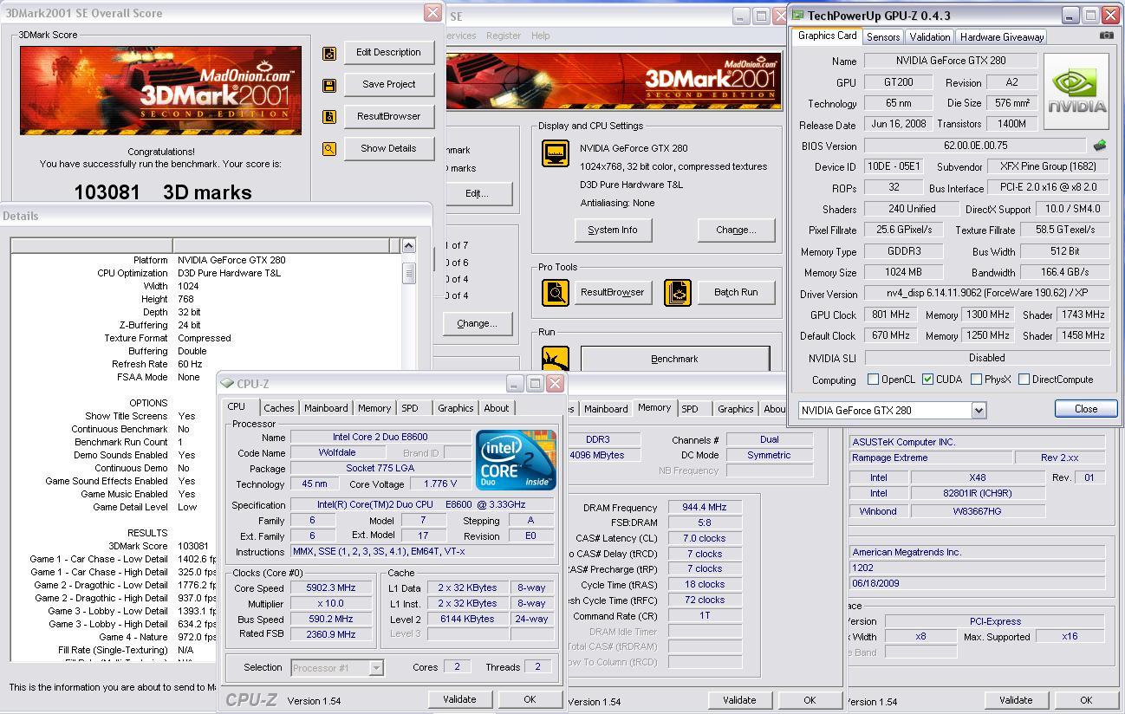Click Validate in the CPU-Z Memory window
1125x714 pixels.
pyautogui.click(x=739, y=700)
